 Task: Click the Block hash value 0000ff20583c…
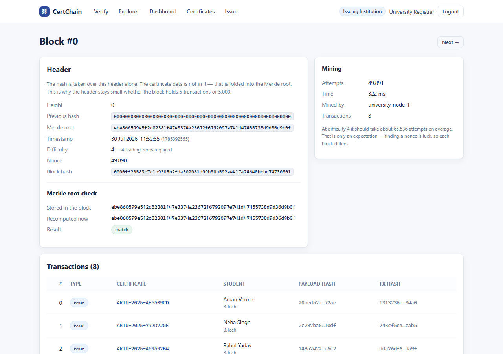point(202,172)
